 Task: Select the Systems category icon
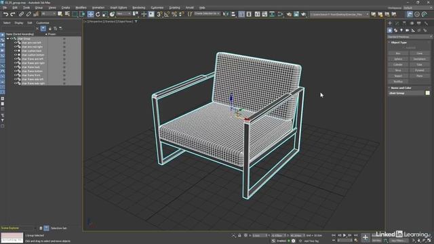(425, 30)
